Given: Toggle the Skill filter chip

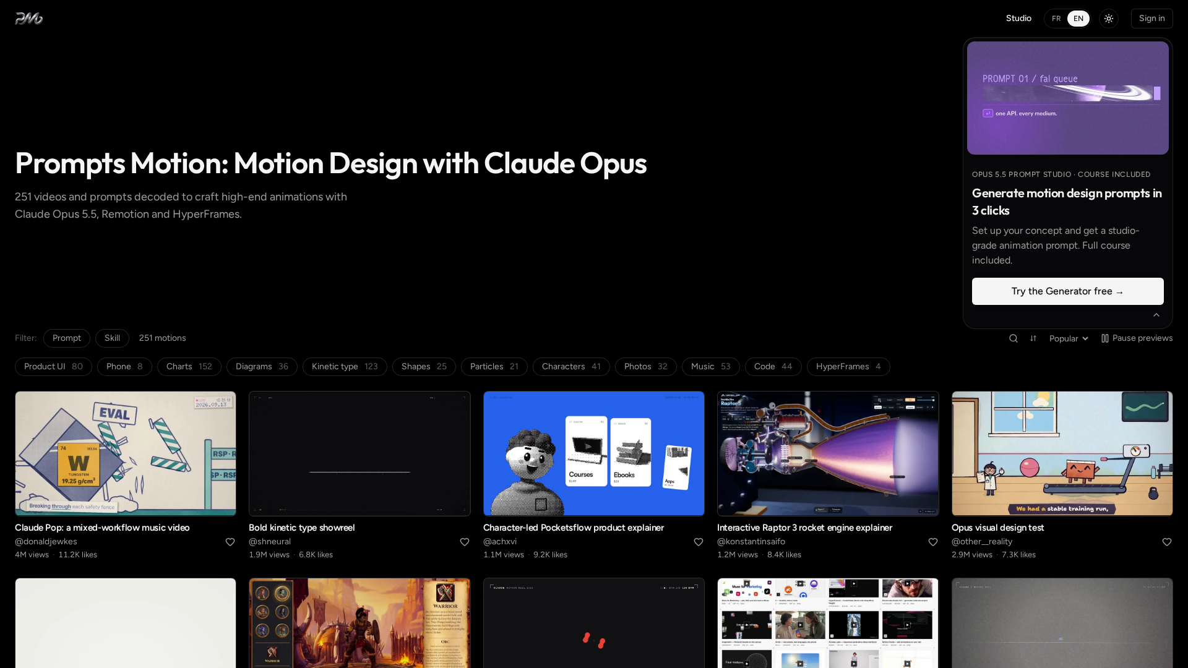Looking at the screenshot, I should [112, 338].
